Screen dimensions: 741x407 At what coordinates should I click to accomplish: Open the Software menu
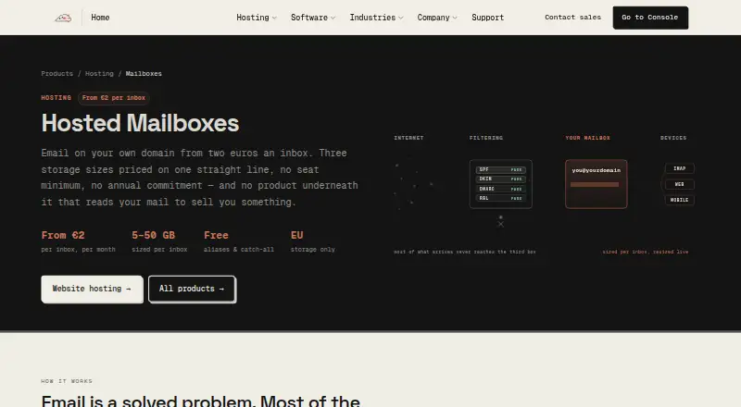(313, 18)
